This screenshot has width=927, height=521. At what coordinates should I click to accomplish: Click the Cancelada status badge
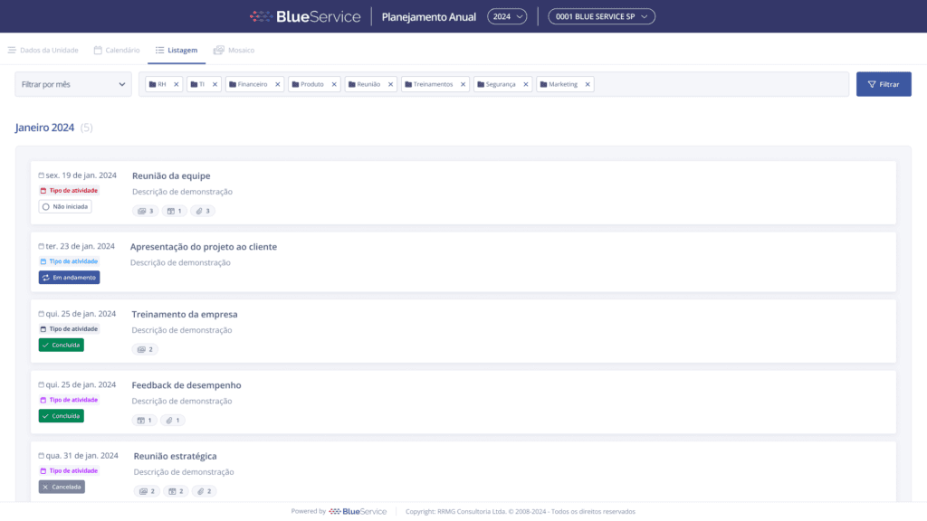[x=62, y=487]
